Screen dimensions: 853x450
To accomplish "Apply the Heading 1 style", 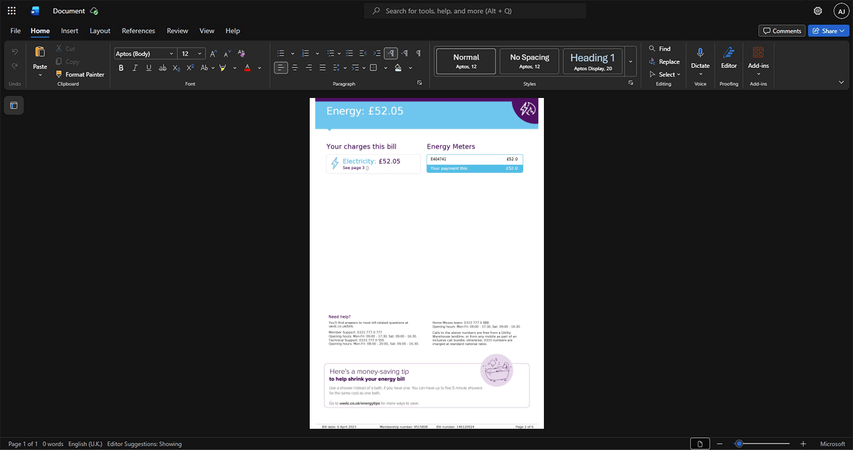I will click(593, 61).
